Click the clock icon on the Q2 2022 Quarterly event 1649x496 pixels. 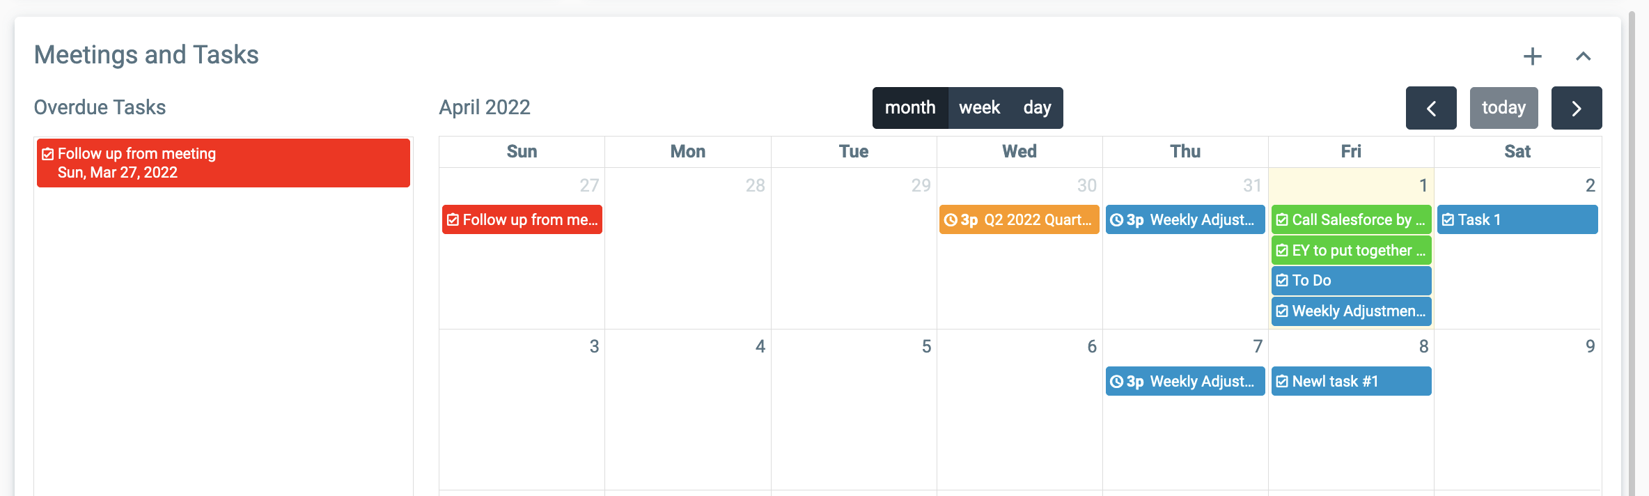tap(950, 220)
